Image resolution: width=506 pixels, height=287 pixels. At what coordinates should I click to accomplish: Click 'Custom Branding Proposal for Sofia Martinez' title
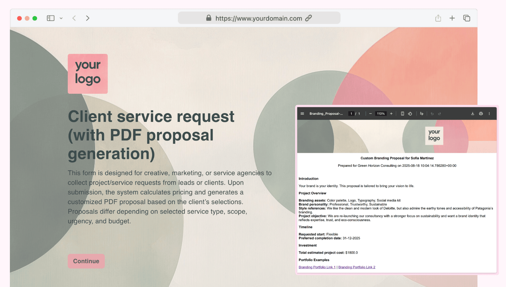click(x=397, y=158)
